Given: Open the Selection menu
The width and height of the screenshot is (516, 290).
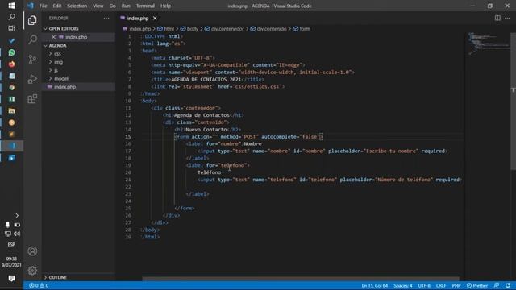Looking at the screenshot, I should click(77, 6).
